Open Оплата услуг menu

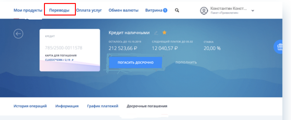tap(89, 10)
